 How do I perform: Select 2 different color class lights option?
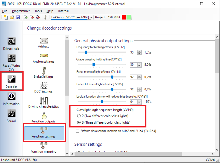(79, 116)
